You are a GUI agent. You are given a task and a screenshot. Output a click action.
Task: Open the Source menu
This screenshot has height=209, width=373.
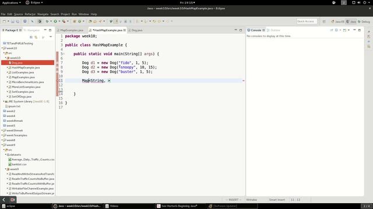click(x=18, y=14)
